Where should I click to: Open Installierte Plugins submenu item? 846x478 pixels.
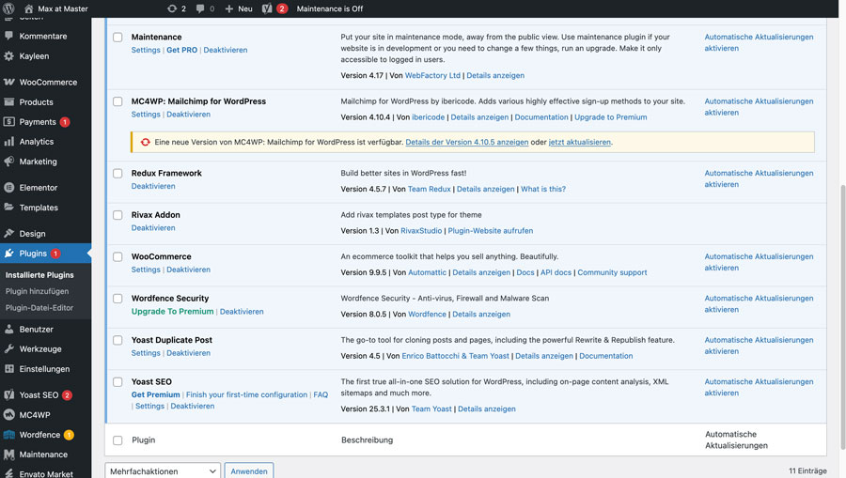[x=39, y=275]
